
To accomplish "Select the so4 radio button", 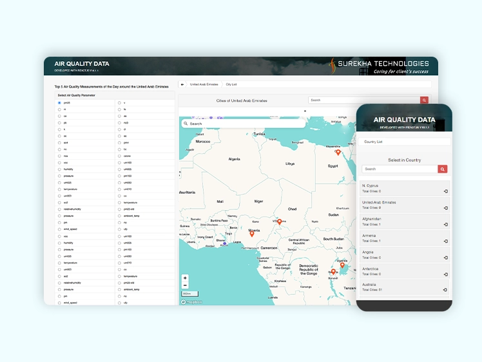I will pos(59,143).
